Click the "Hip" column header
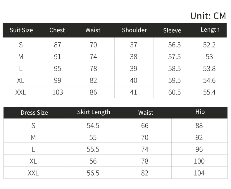Viewport: 231px width, 189px height. point(200,112)
